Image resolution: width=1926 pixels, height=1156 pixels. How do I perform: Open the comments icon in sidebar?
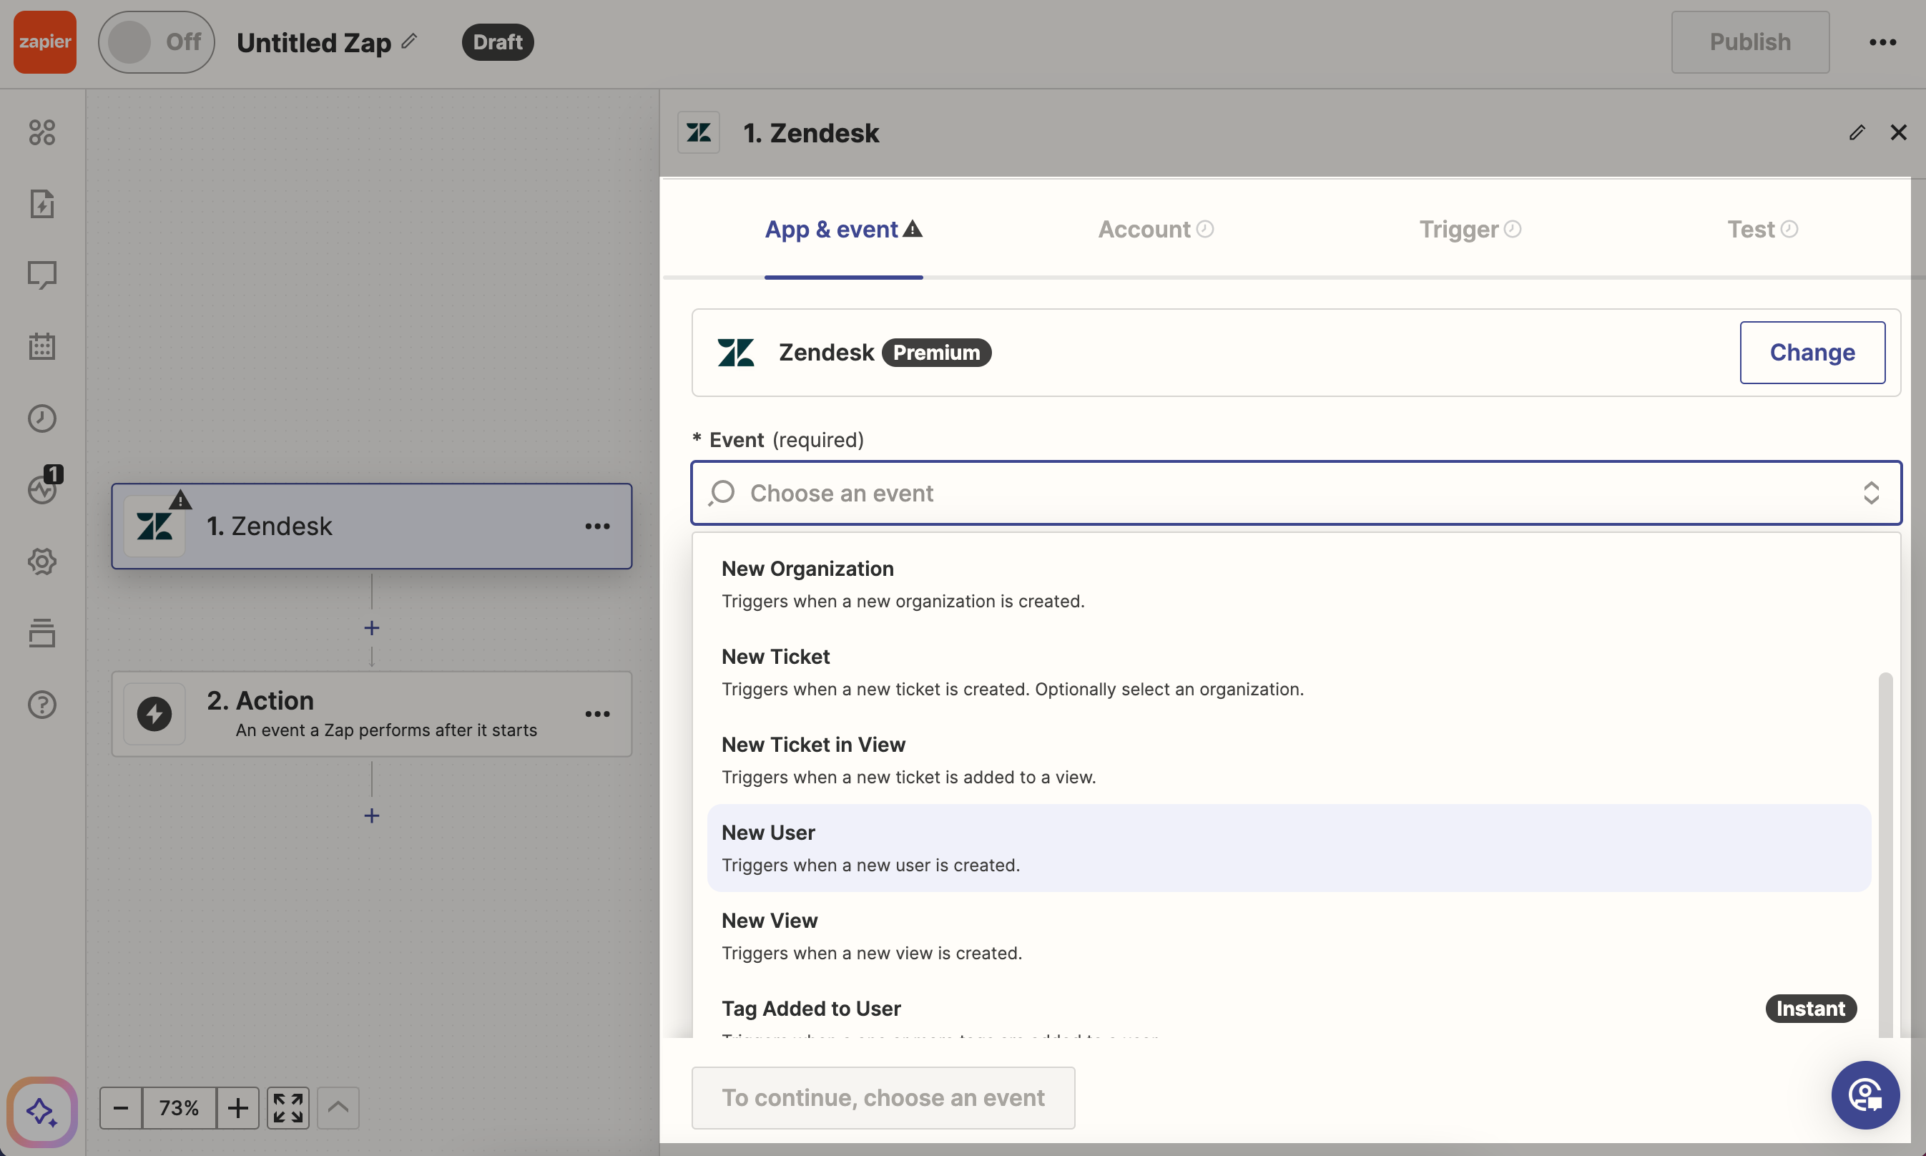[42, 275]
